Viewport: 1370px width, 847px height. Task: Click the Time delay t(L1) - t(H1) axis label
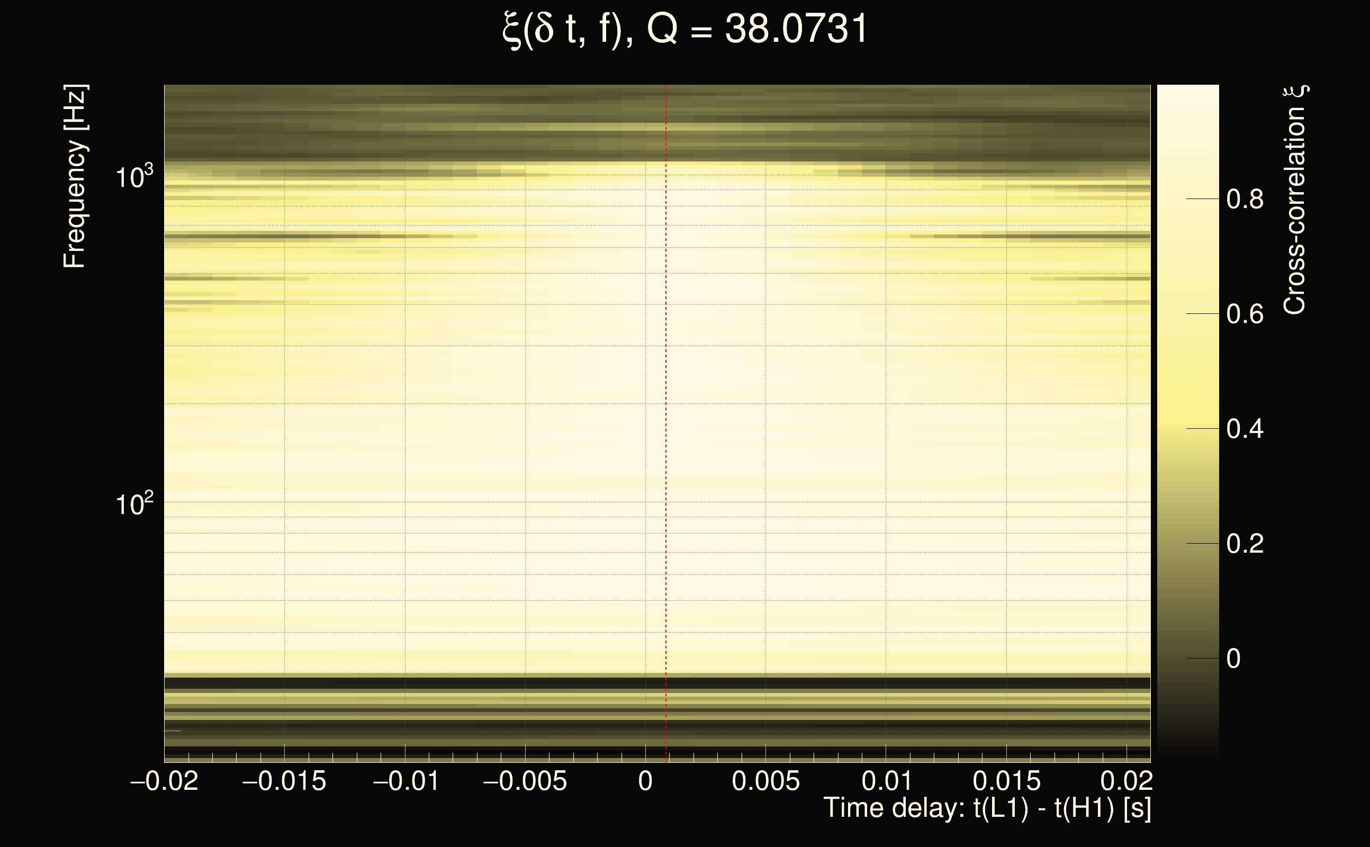[x=987, y=808]
